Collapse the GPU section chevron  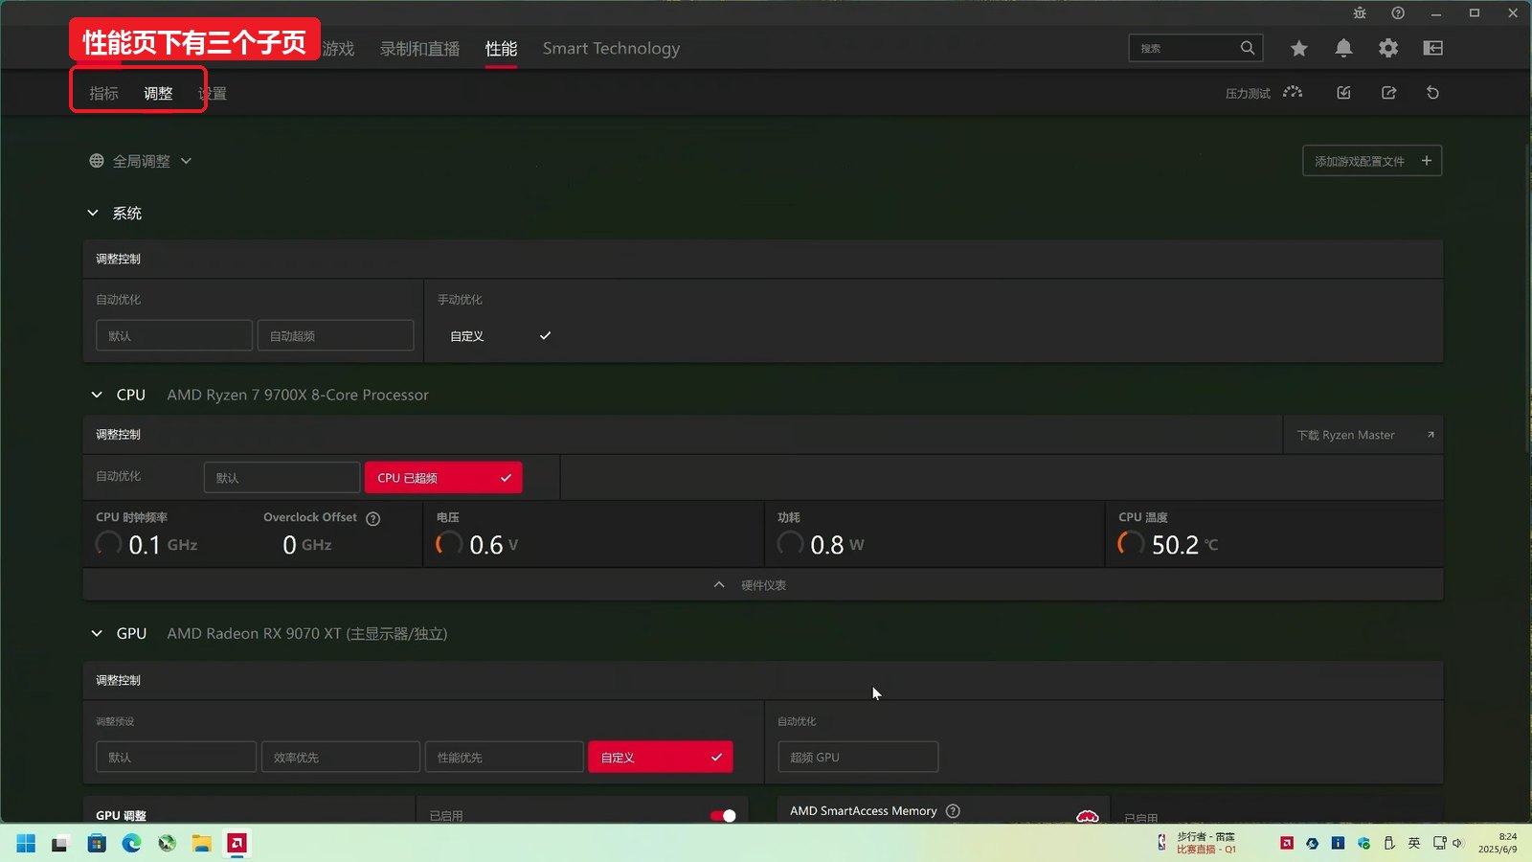coord(97,633)
